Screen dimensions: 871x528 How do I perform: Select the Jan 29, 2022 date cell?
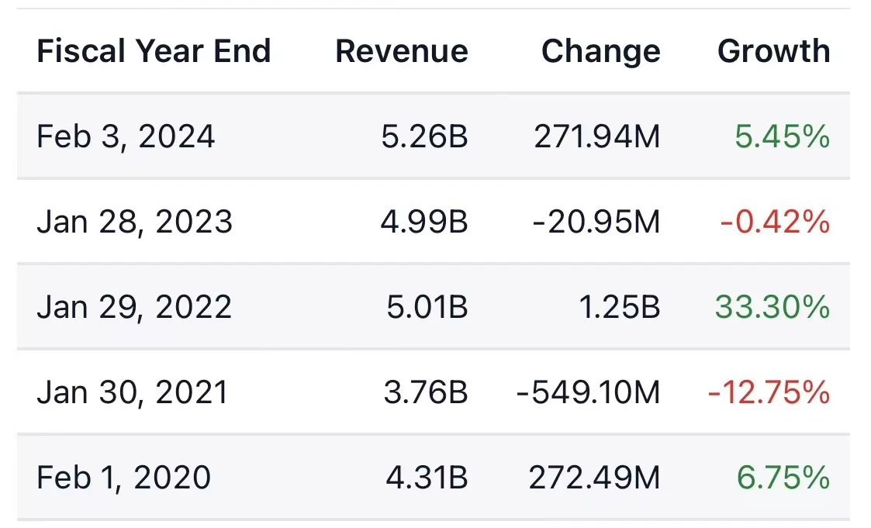[134, 307]
